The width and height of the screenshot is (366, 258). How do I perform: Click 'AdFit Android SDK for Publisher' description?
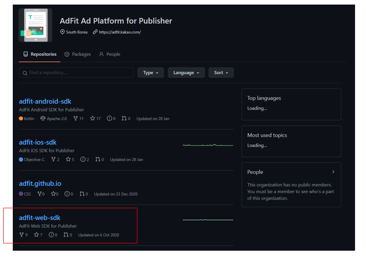pyautogui.click(x=52, y=110)
